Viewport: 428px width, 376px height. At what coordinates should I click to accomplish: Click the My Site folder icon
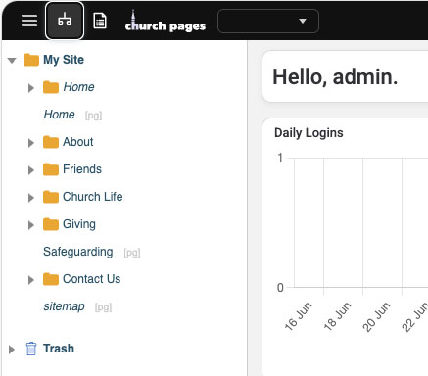pyautogui.click(x=31, y=60)
